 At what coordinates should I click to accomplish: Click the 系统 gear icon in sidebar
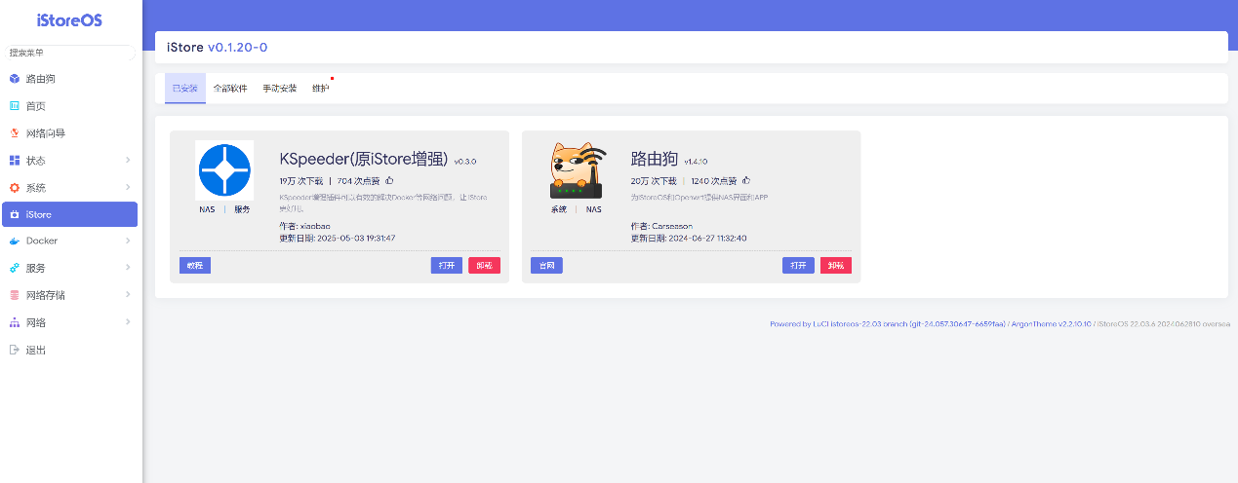15,187
